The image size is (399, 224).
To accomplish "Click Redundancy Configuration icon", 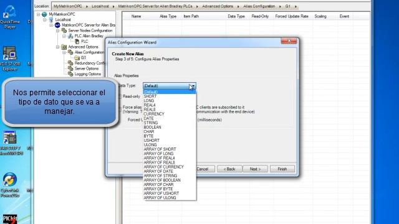I will [70, 63].
